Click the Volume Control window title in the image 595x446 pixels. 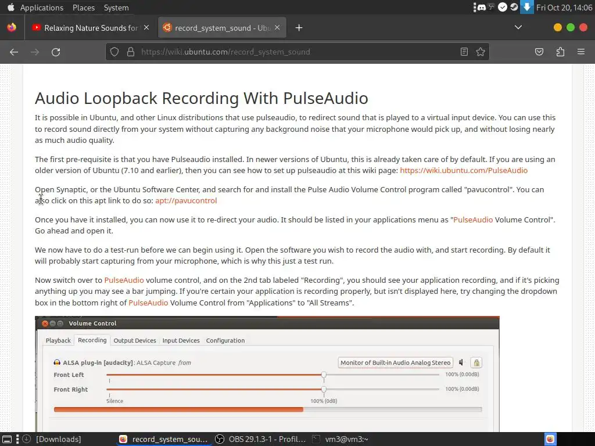coord(92,323)
